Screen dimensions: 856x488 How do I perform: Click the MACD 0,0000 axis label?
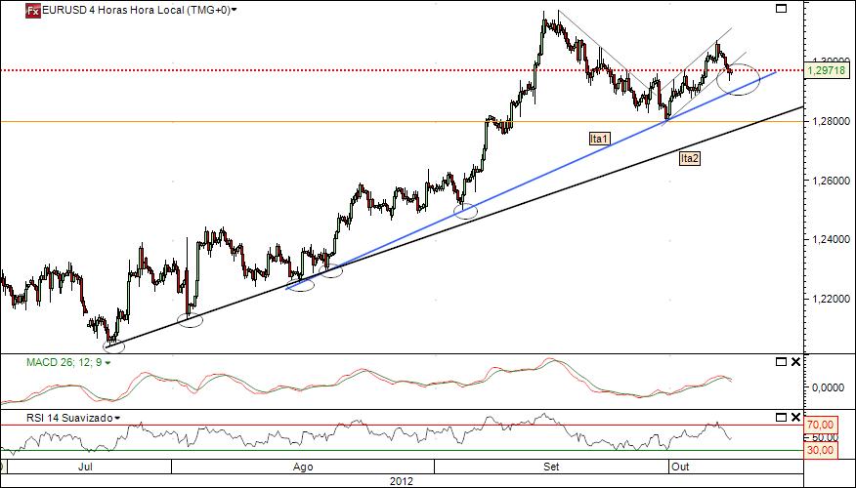[830, 387]
